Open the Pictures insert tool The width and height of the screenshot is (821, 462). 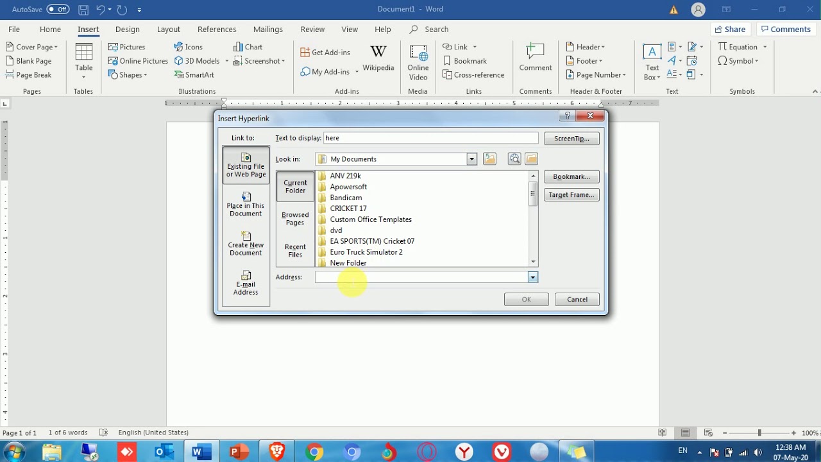pyautogui.click(x=126, y=47)
